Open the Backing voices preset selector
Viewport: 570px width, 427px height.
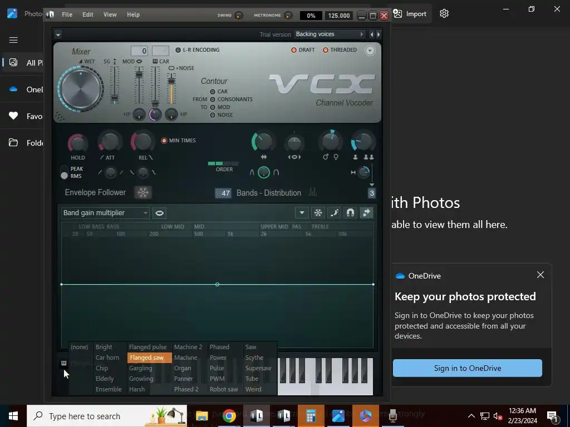click(x=329, y=34)
